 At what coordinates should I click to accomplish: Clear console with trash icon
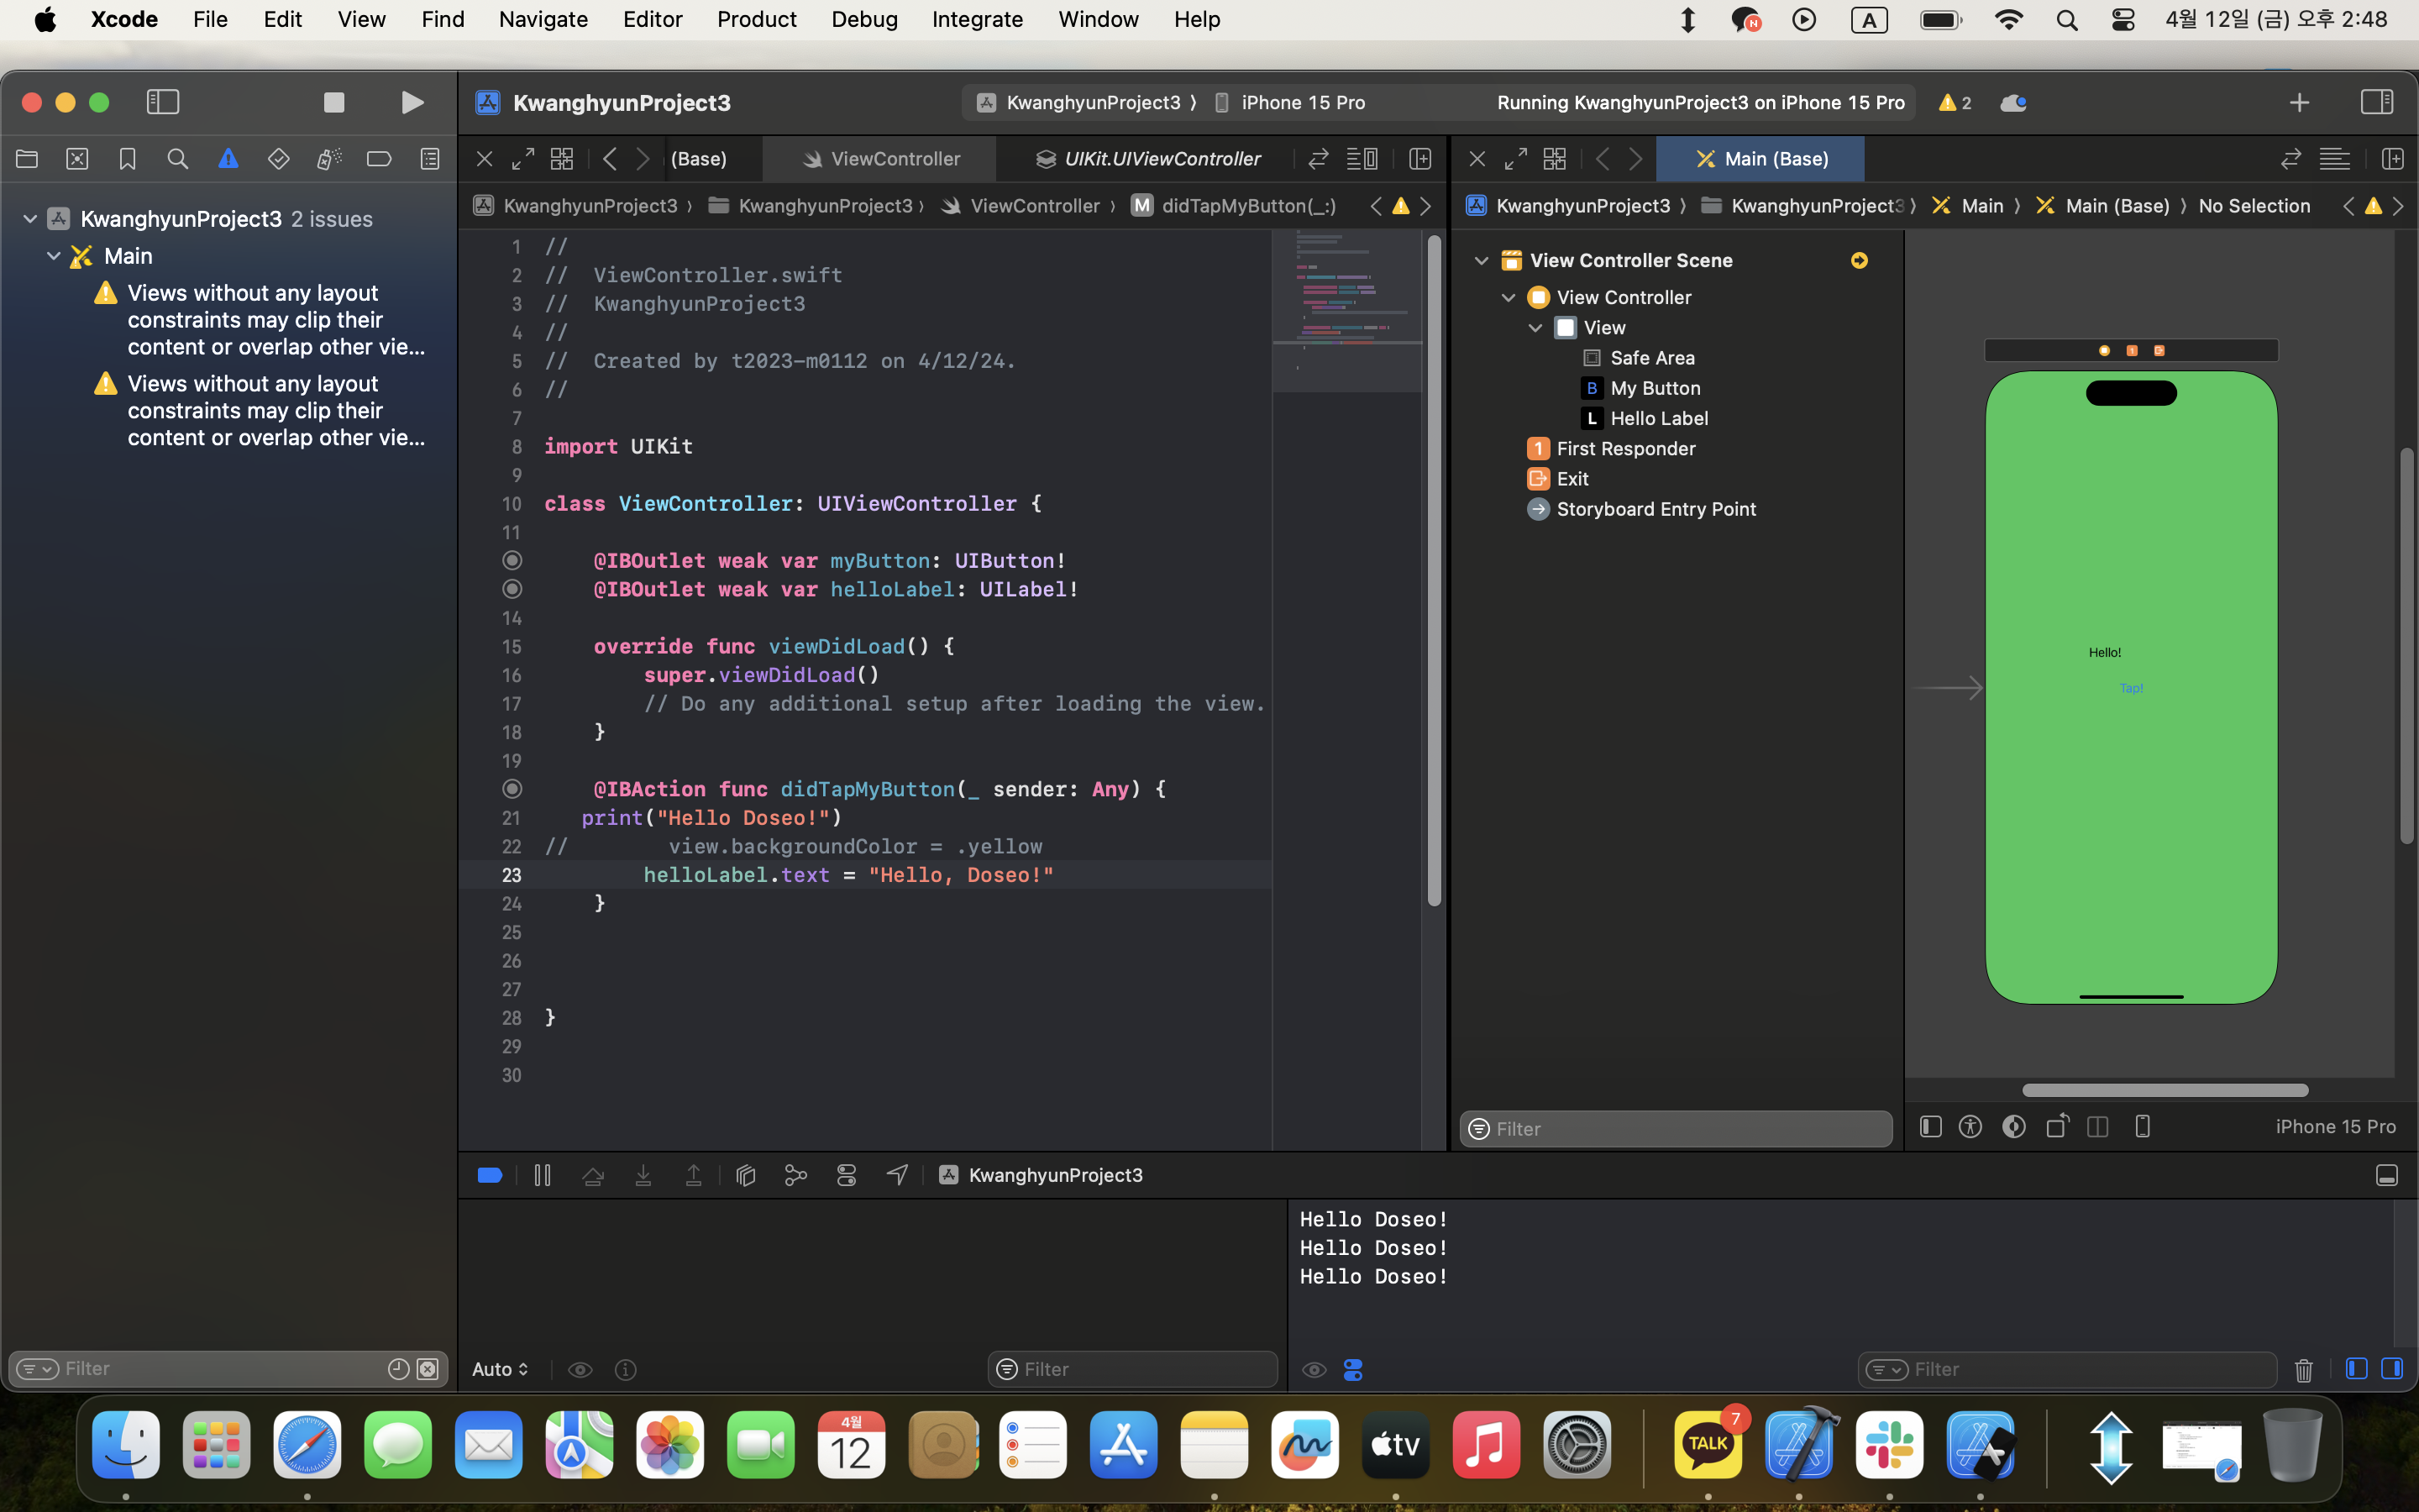tap(2303, 1369)
